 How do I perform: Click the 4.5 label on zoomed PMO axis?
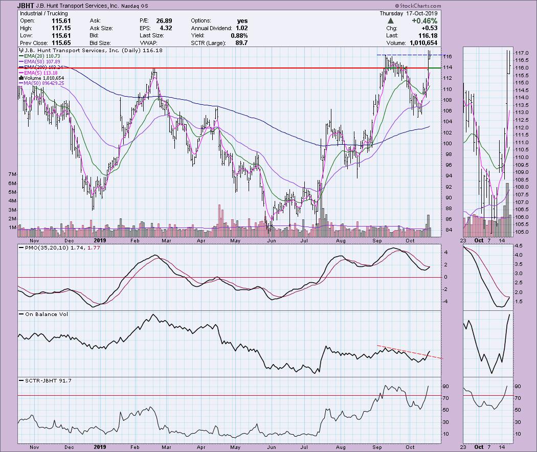click(x=519, y=245)
